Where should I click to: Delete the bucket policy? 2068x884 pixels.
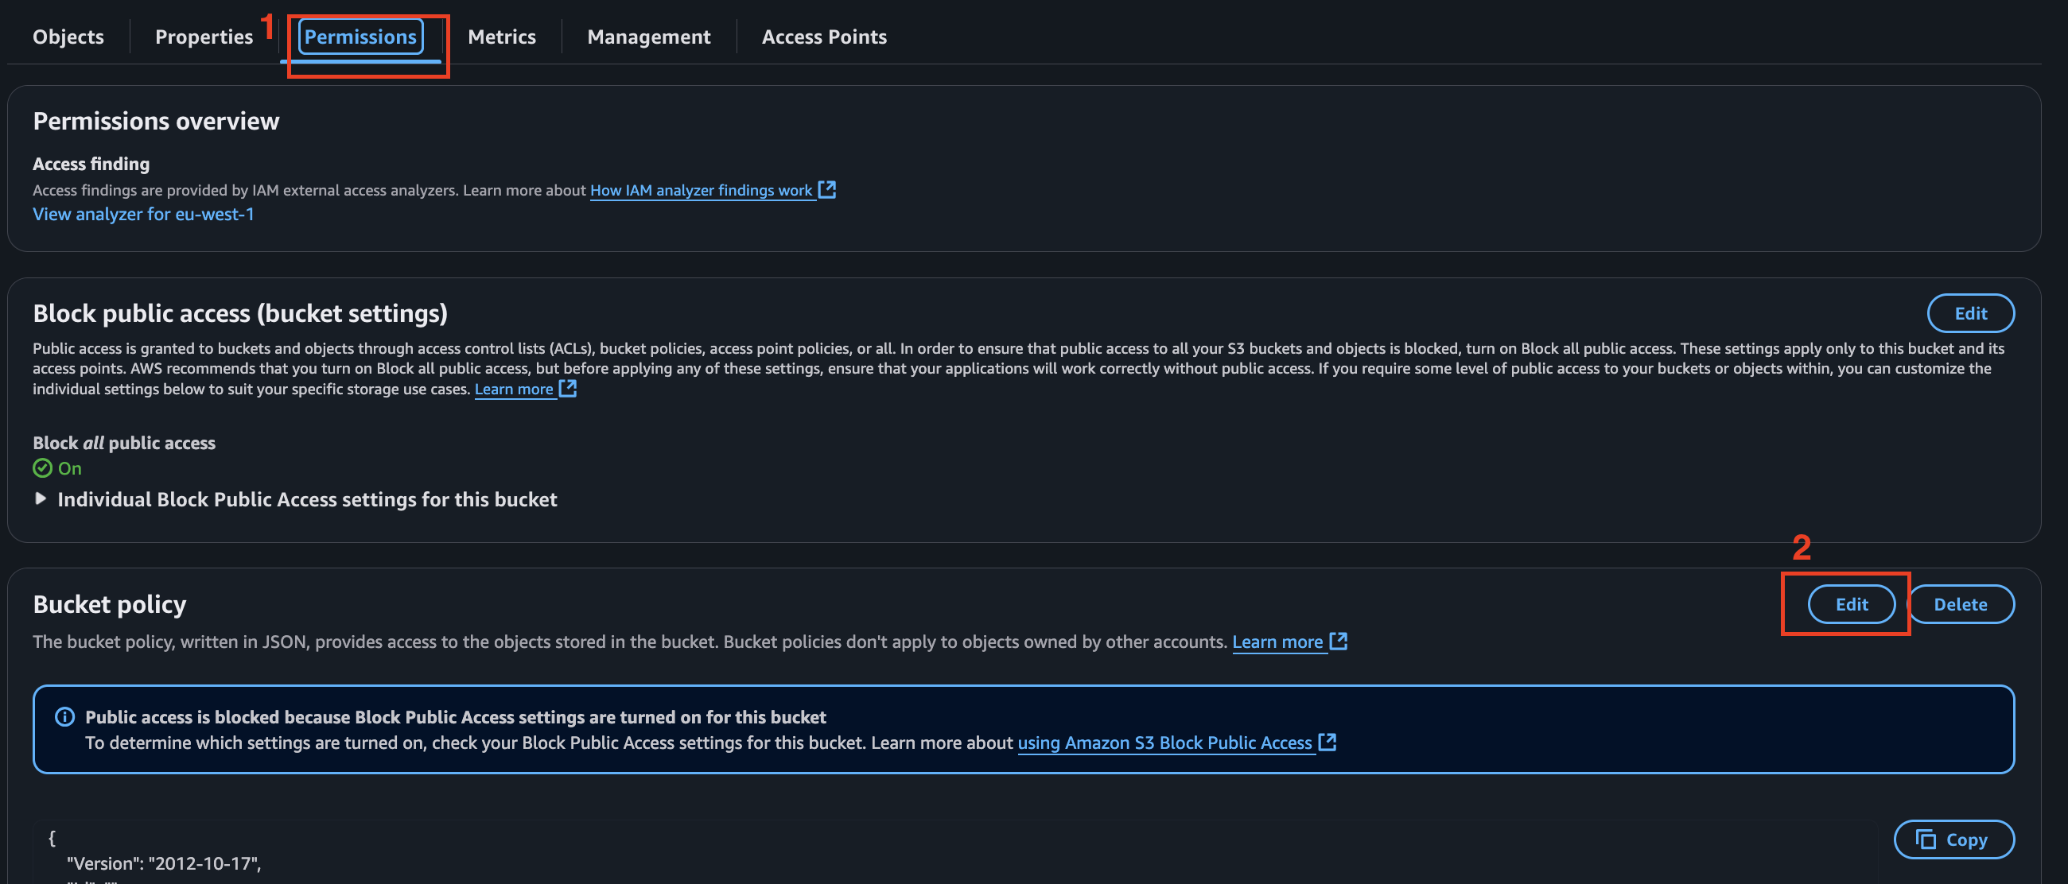1960,604
